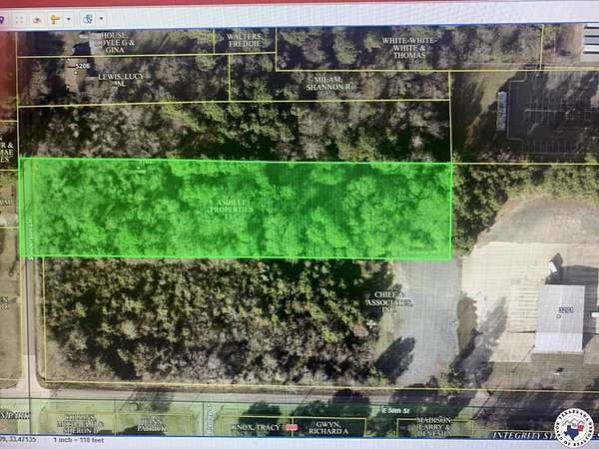
Task: Open the dropdown arrow beside the globe icon
Action: [x=102, y=18]
